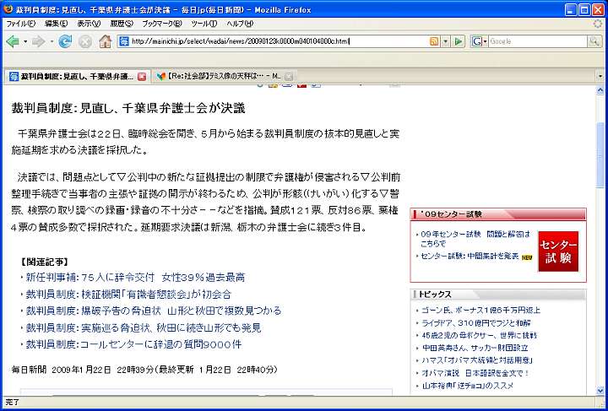Open the ブックマーク(B) menu
This screenshot has width=608, height=411.
pyautogui.click(x=159, y=24)
